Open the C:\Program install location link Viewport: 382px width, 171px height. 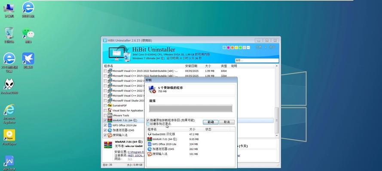136,152
